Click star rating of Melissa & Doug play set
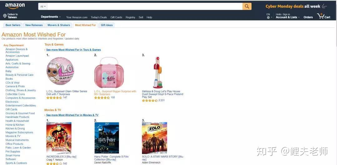The height and width of the screenshot is (165, 337). (149, 100)
